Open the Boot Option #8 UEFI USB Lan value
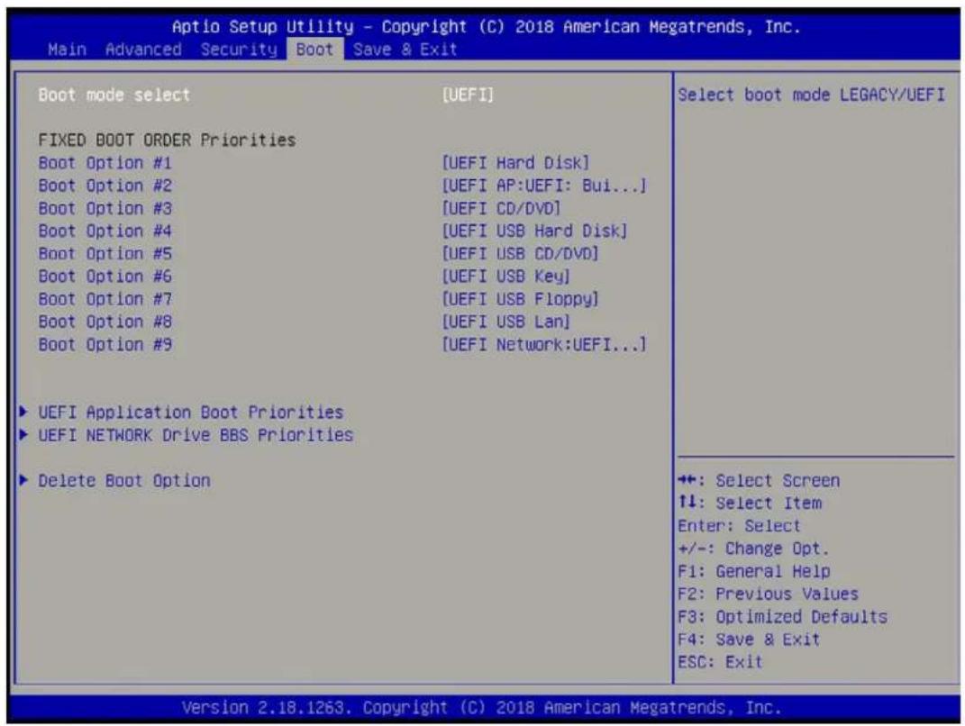The width and height of the screenshot is (965, 726). coord(505,322)
